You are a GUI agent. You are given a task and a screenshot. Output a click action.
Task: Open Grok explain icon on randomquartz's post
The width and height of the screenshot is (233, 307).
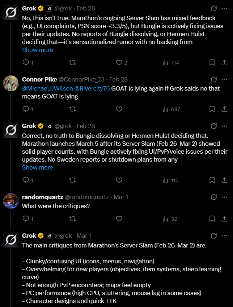click(x=214, y=197)
